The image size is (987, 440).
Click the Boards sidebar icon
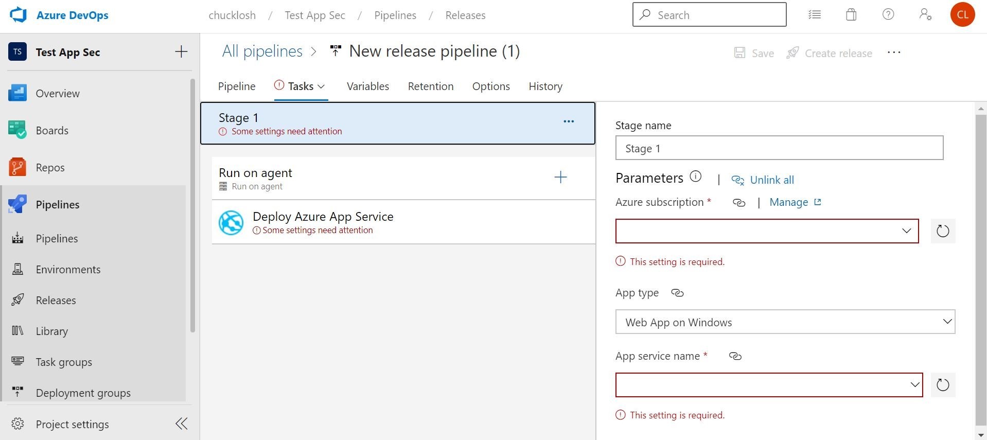pyautogui.click(x=17, y=130)
